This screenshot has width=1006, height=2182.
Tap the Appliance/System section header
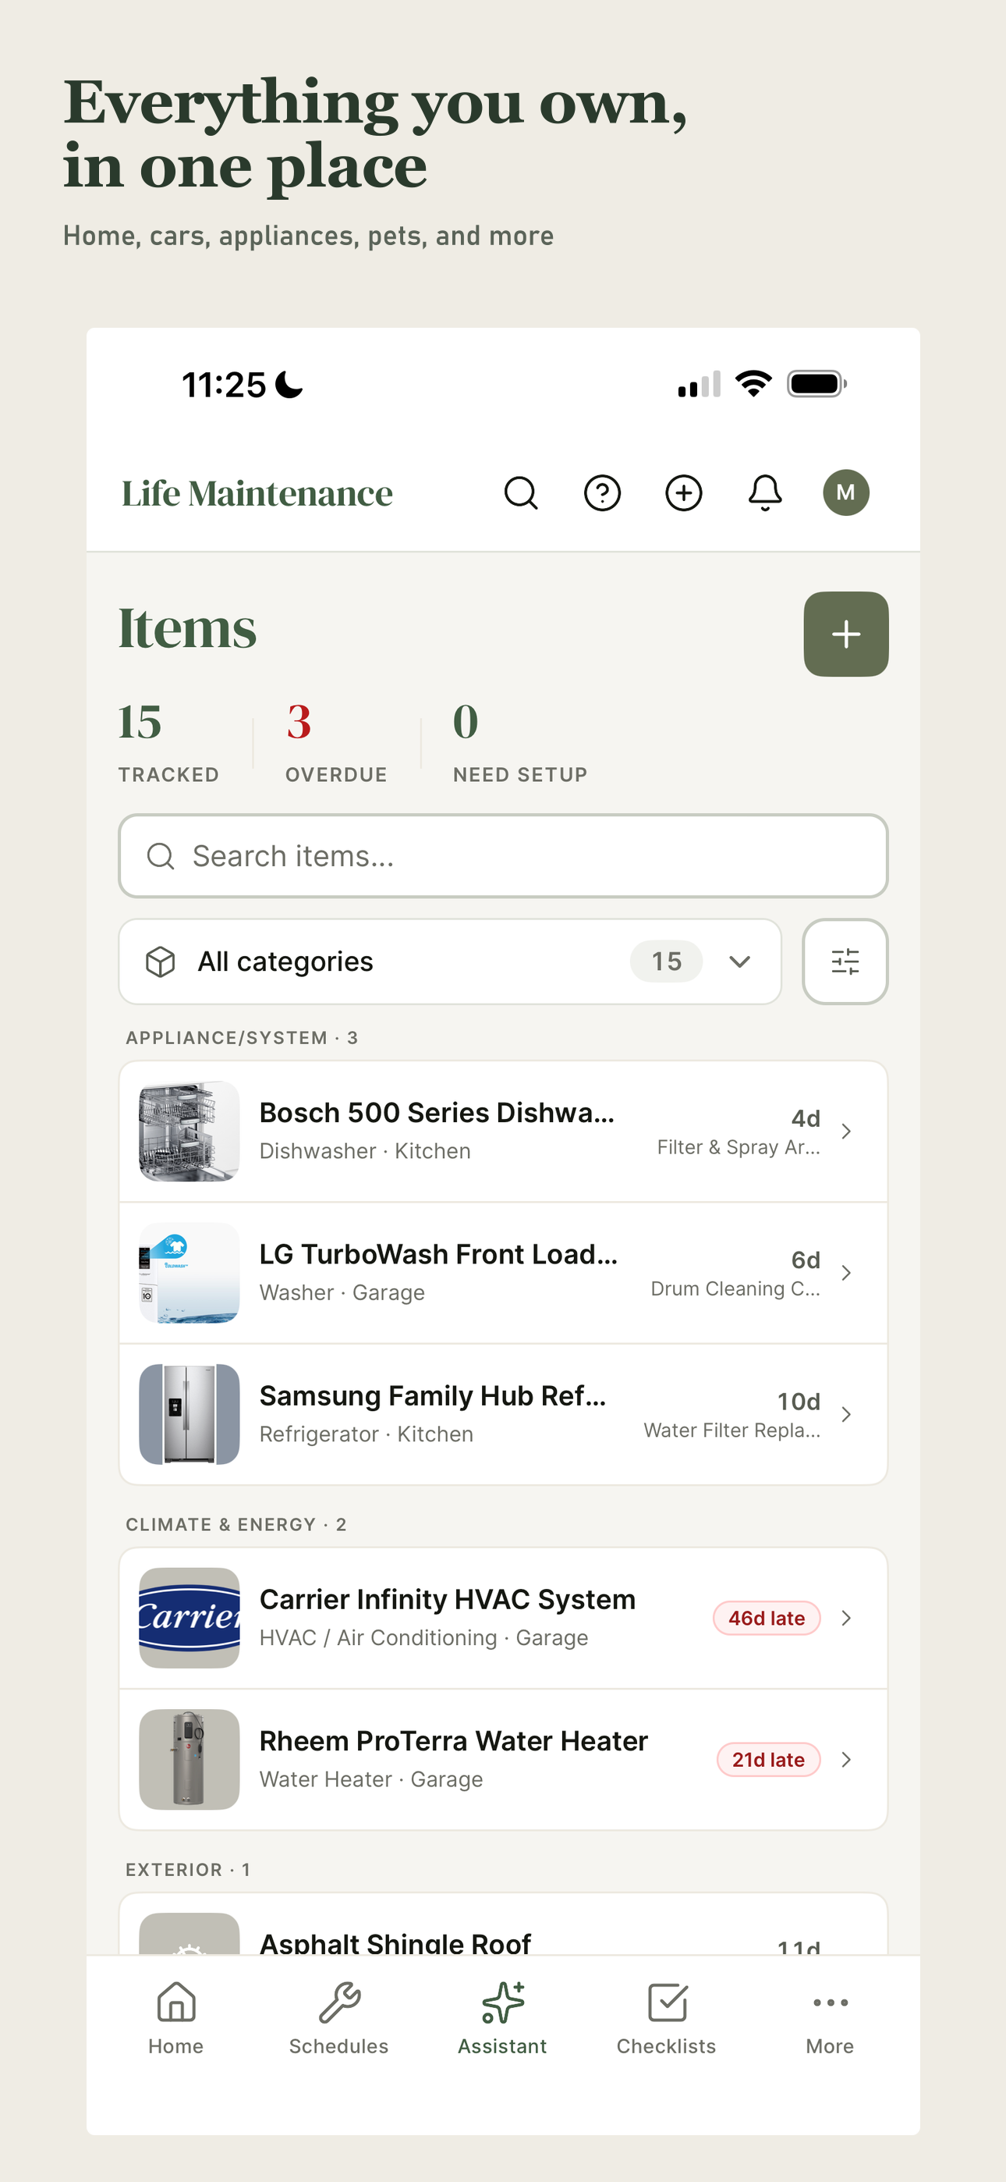tap(243, 1038)
